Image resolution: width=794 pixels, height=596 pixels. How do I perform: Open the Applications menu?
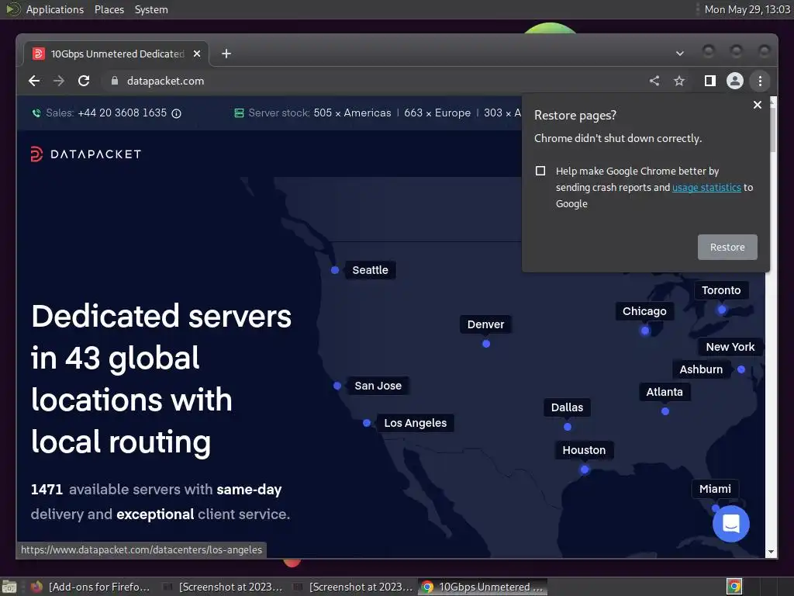(55, 9)
